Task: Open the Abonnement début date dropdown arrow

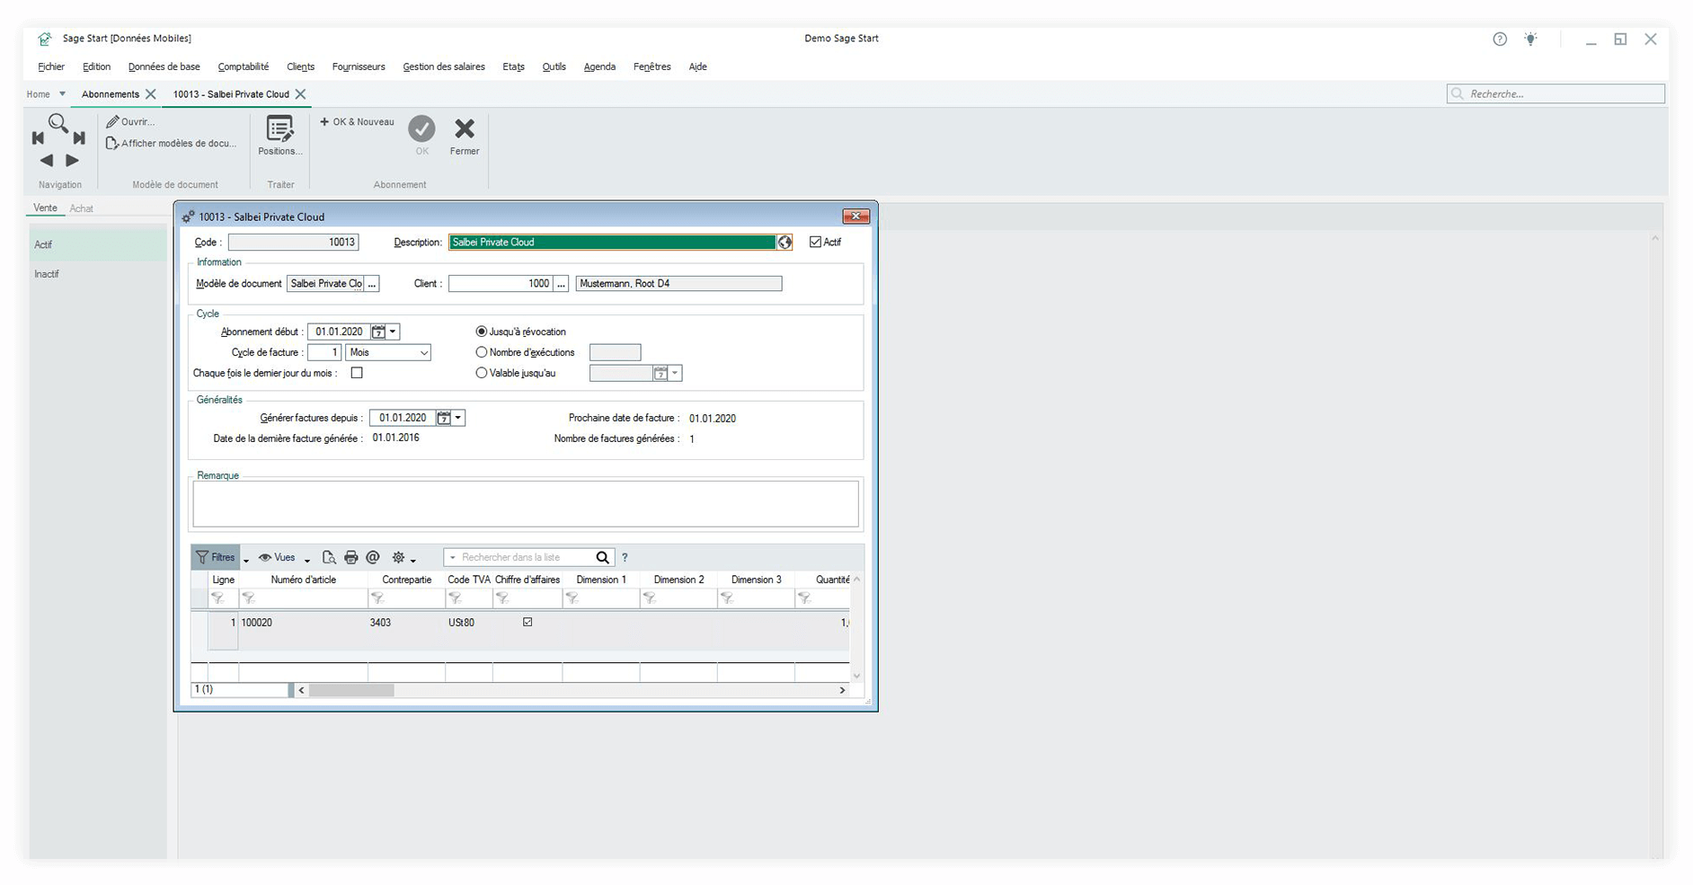Action: click(x=393, y=332)
